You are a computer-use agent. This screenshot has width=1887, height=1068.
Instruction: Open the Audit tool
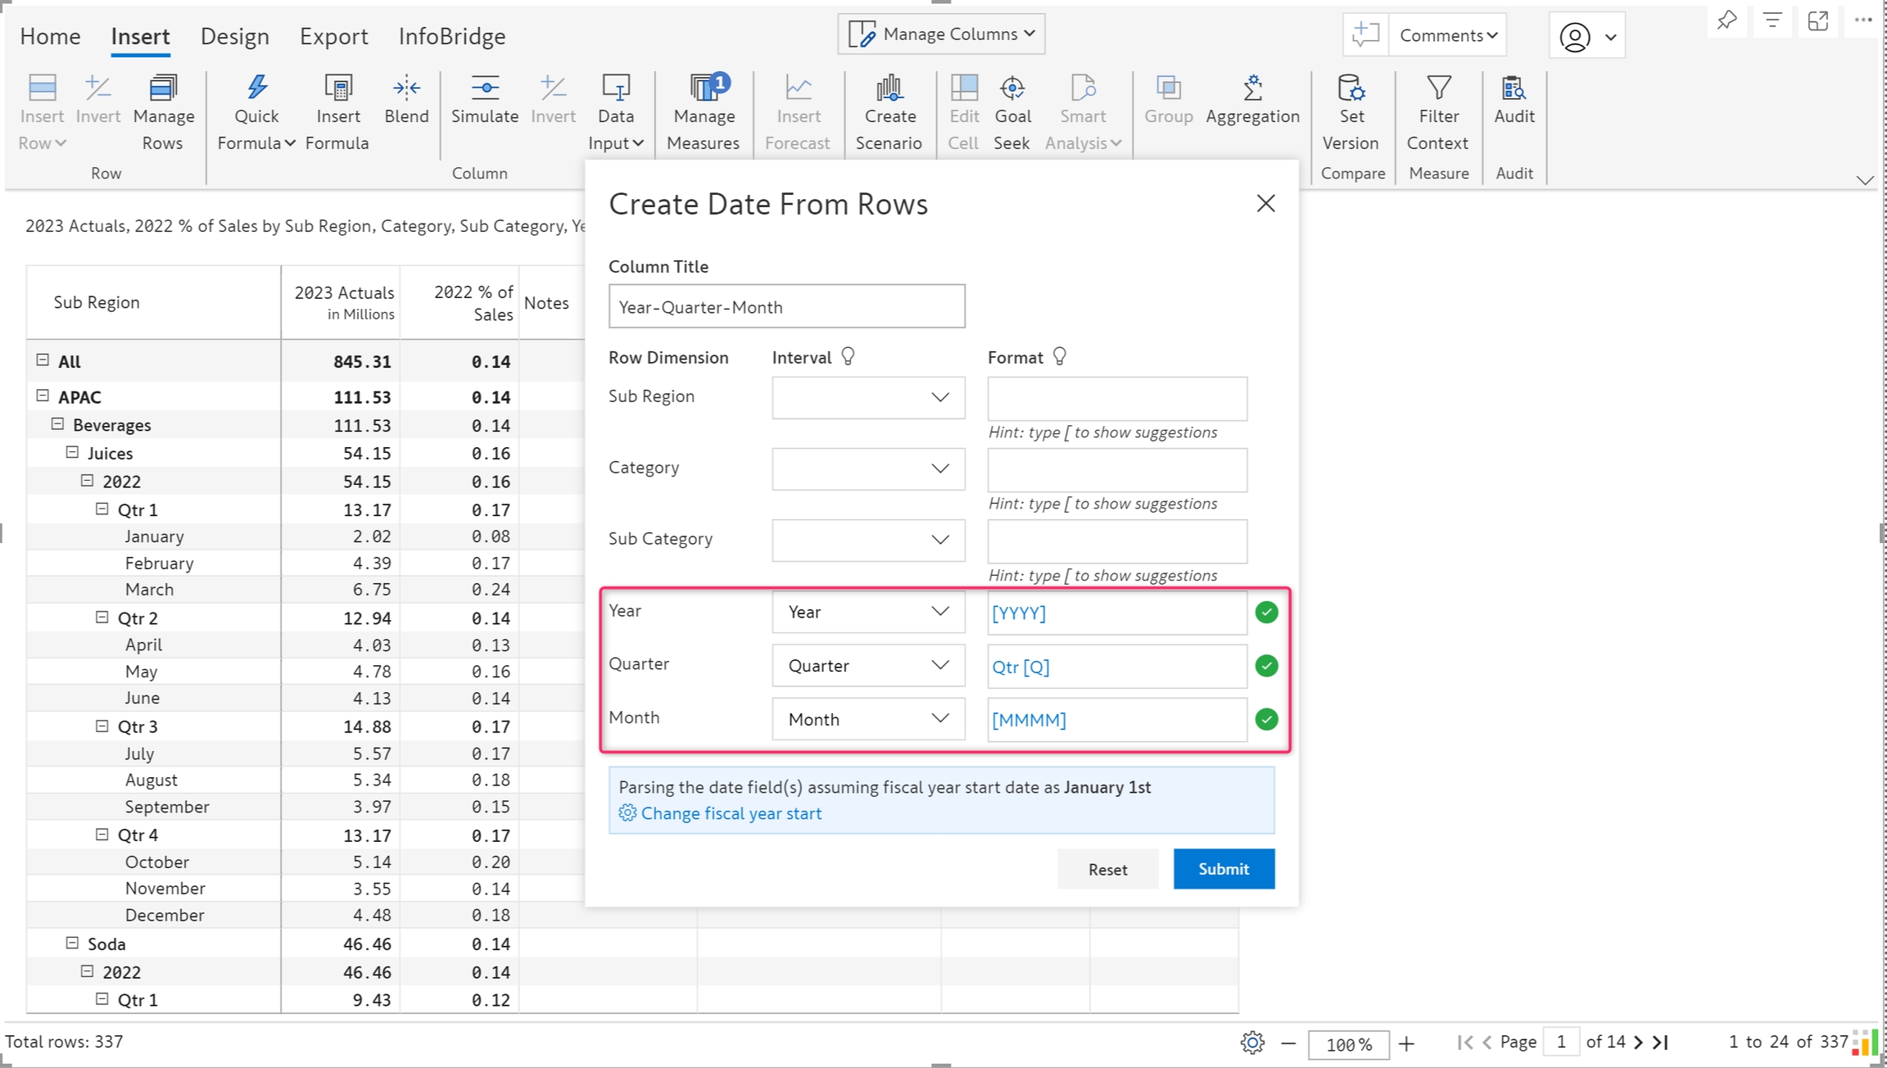point(1514,100)
